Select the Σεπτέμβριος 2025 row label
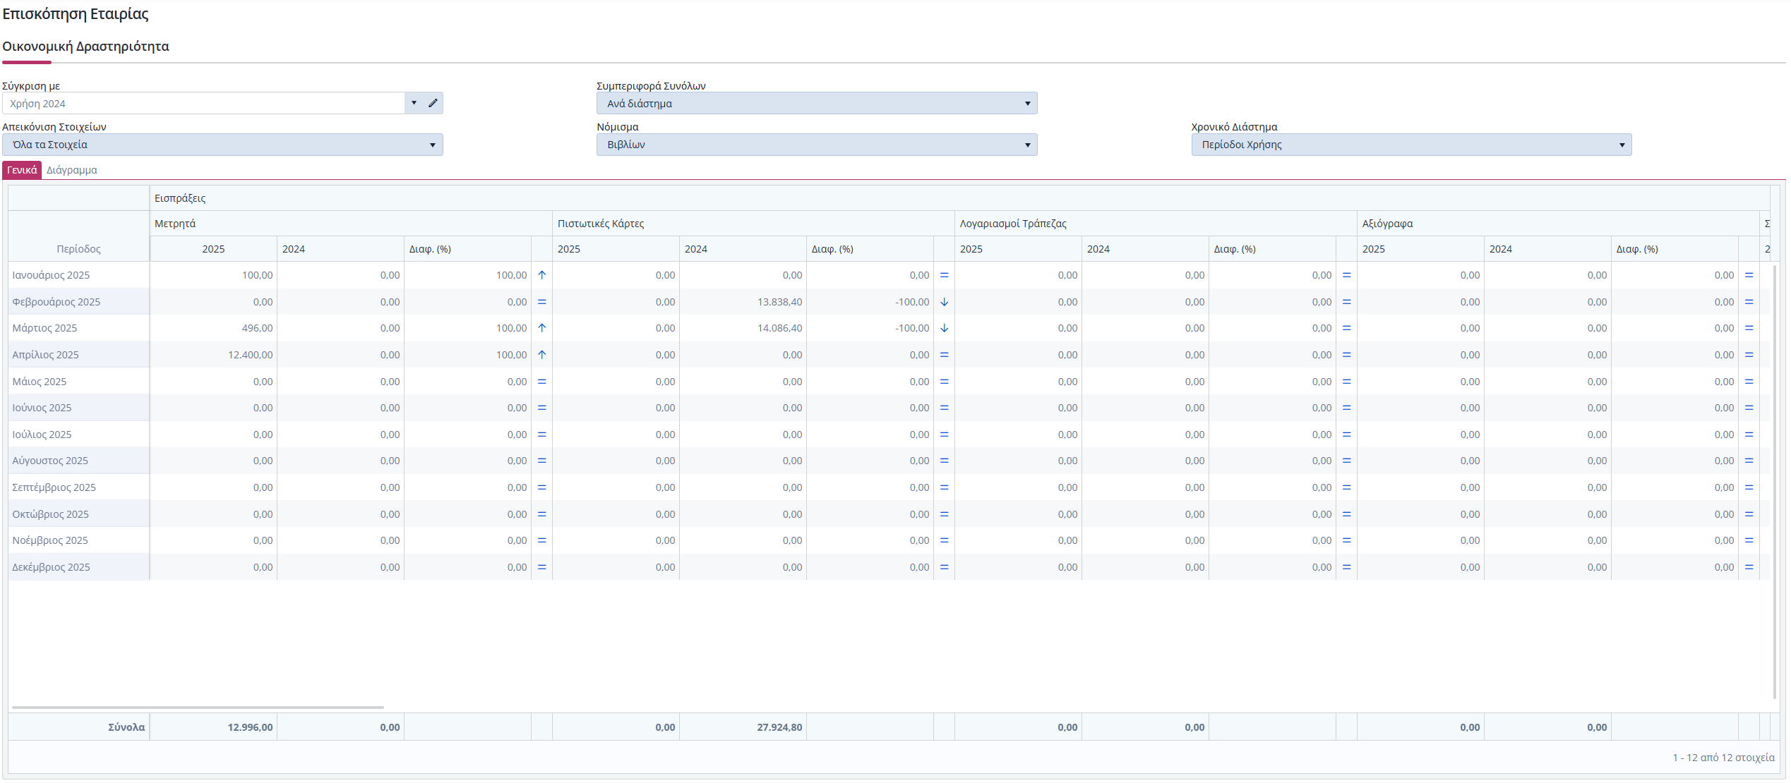 [54, 487]
